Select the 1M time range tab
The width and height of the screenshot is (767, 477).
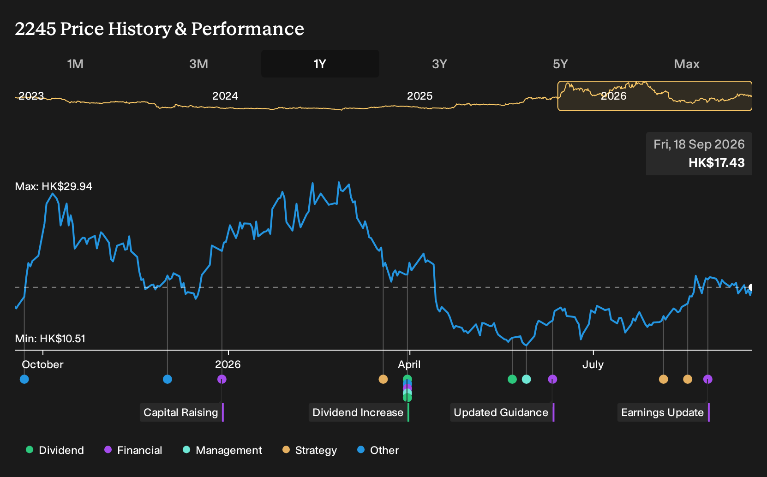[75, 64]
